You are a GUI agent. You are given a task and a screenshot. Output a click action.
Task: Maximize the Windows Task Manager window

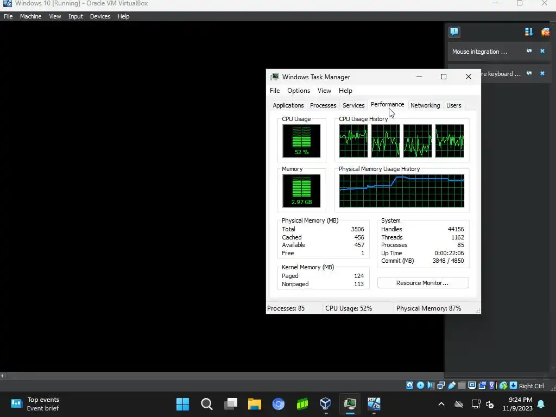[444, 77]
